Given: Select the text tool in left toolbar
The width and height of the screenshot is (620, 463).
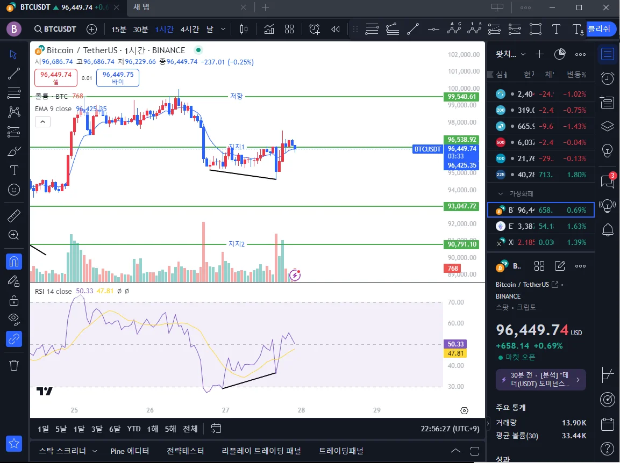Looking at the screenshot, I should pyautogui.click(x=13, y=170).
